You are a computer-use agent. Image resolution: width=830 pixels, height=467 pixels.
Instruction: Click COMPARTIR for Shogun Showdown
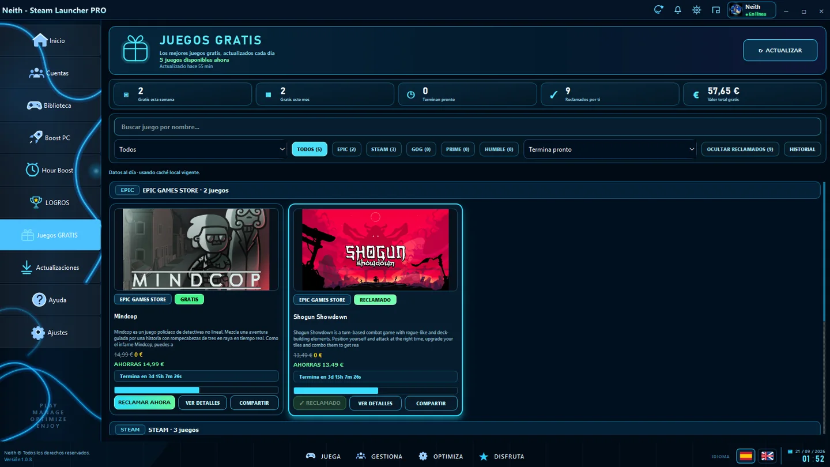coord(431,404)
